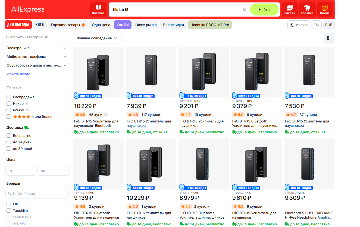Screen dimensions: 360x227
Task: Click the Искать везде link
Action: tap(18, 74)
